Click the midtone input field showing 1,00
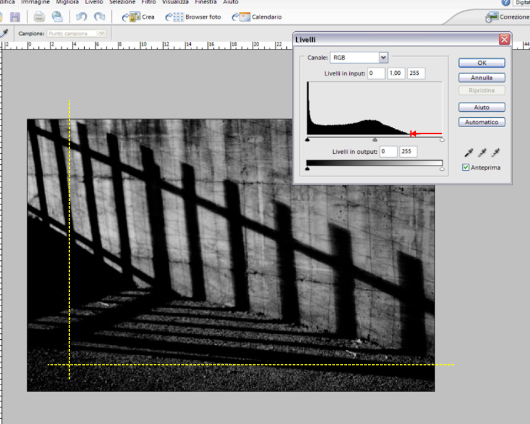This screenshot has width=530, height=424. click(396, 74)
